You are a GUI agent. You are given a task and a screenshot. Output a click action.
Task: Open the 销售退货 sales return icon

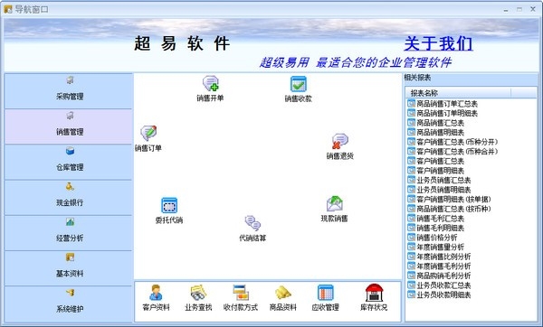(339, 141)
